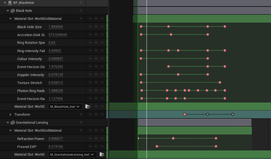This screenshot has height=159, width=271.
Task: Open the M_BlackHole_Inst material dropdown
Action: (x=65, y=107)
